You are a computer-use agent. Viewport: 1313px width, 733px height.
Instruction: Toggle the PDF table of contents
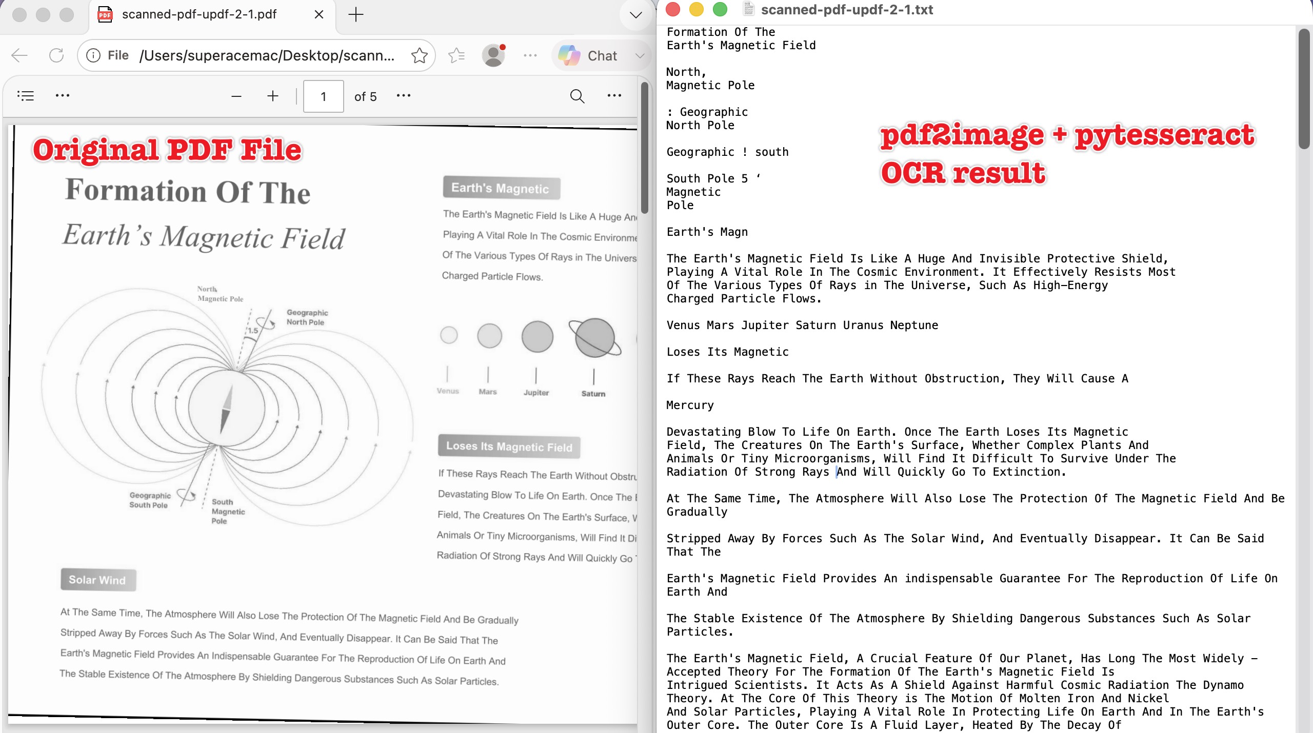(x=26, y=96)
